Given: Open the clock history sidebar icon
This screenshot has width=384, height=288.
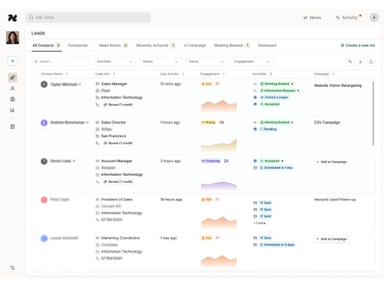Looking at the screenshot, I should (12, 99).
